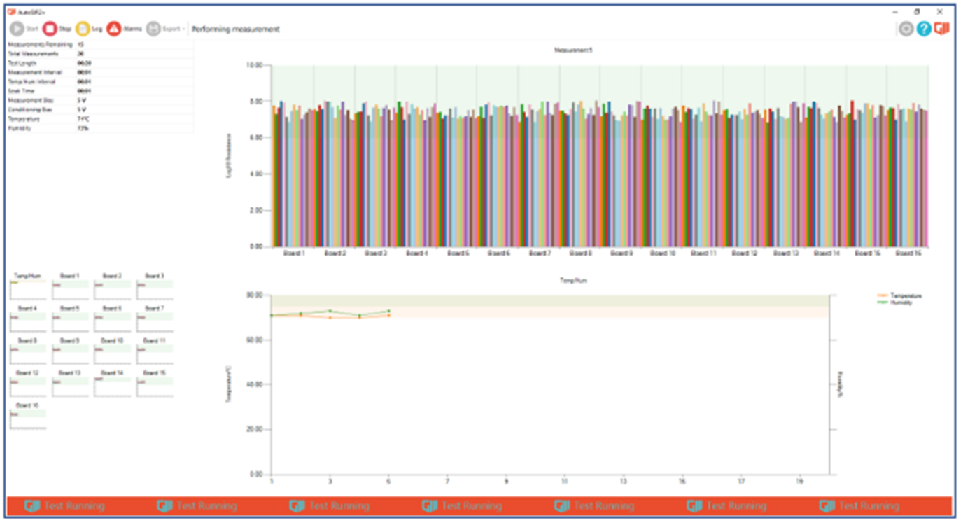Click the last humidity data point at measurement 5
The width and height of the screenshot is (963, 523).
coord(388,311)
